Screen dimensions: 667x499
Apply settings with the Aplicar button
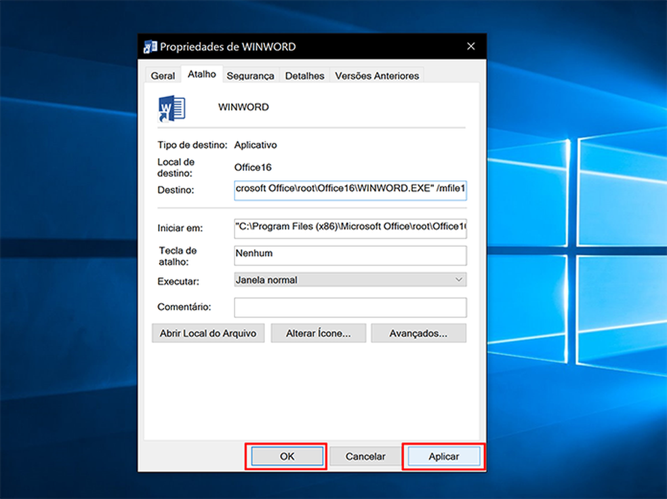tap(443, 456)
